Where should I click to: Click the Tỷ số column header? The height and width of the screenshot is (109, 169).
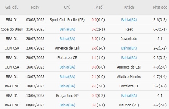(x=98, y=8)
